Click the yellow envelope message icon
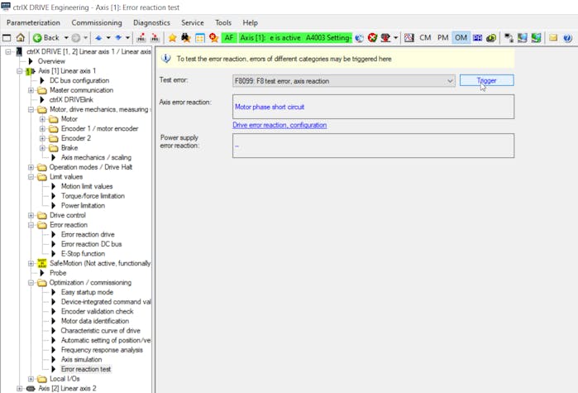 point(553,38)
